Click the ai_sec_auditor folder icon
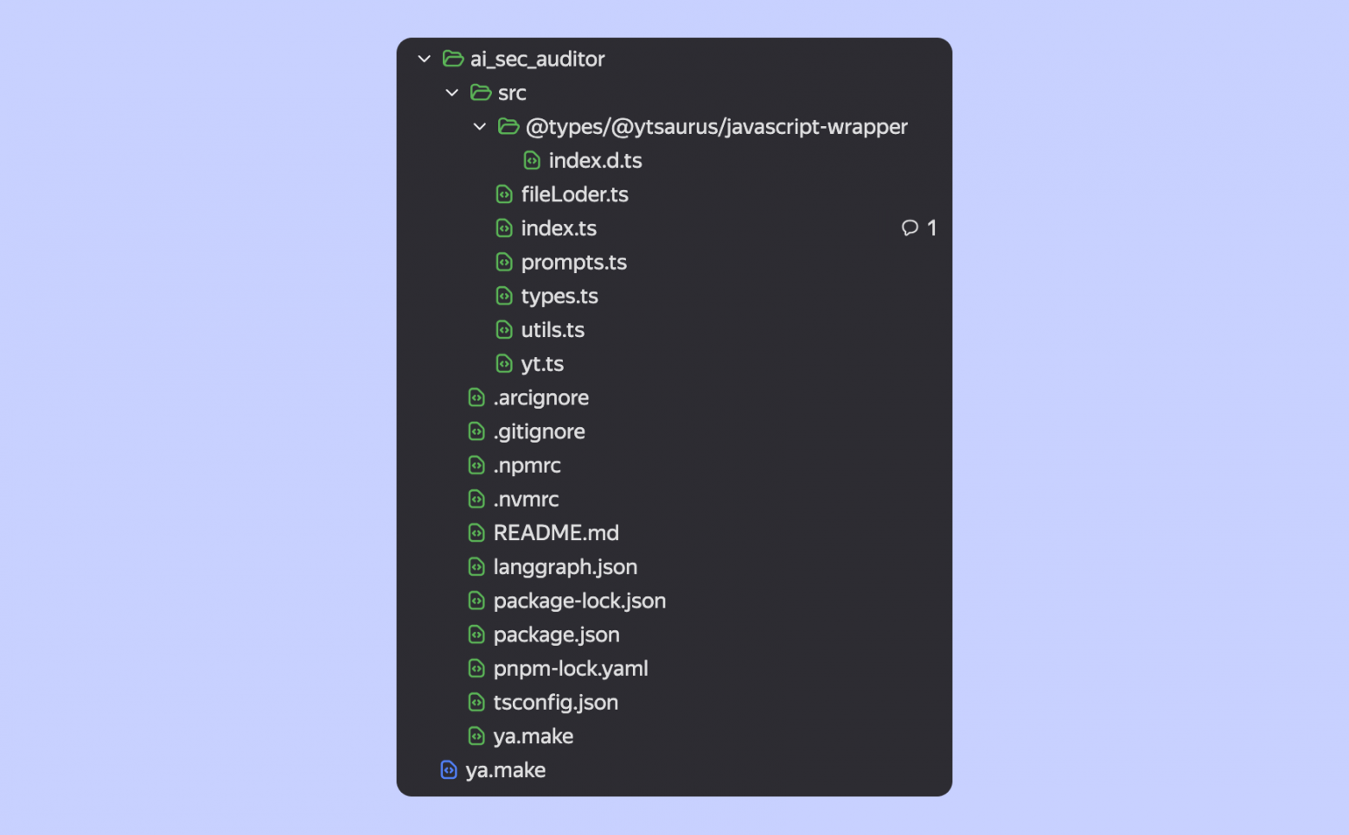This screenshot has height=835, width=1349. tap(453, 59)
